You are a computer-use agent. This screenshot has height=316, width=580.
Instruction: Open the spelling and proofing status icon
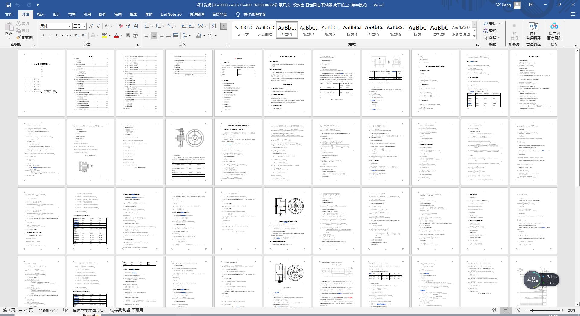click(x=66, y=310)
